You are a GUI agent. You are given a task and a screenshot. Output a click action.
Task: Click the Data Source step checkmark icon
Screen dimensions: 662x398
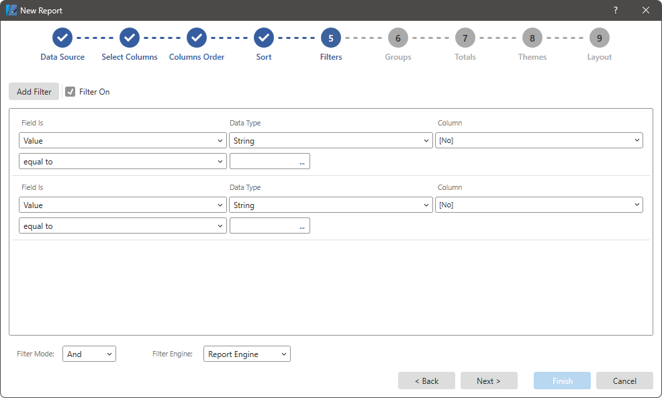point(62,38)
